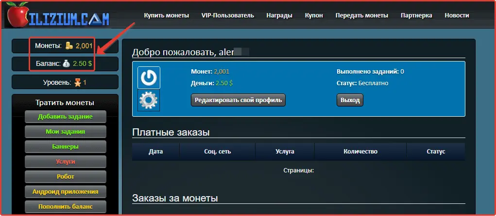Click the Уровень level value 1

[85, 83]
